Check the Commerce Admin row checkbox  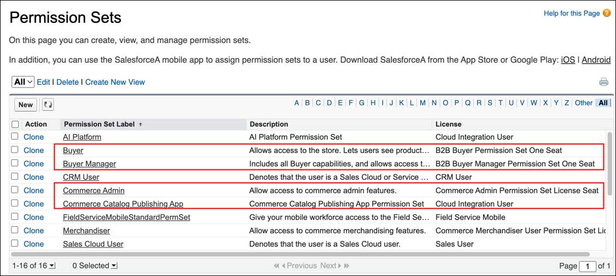15,190
